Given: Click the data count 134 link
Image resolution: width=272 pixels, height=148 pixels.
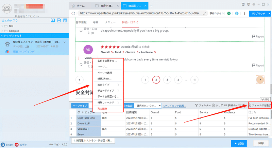Looking at the screenshot, I should [x=27, y=47].
